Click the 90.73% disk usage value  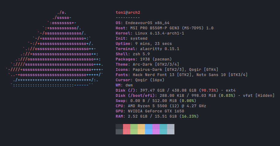pyautogui.click(x=209, y=90)
